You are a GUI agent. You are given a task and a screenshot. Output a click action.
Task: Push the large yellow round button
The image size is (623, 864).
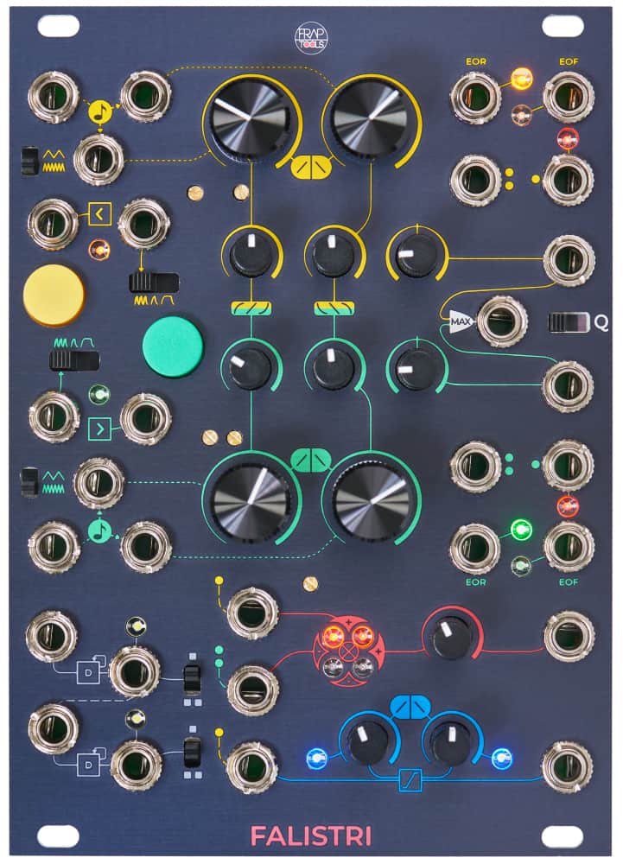(54, 295)
